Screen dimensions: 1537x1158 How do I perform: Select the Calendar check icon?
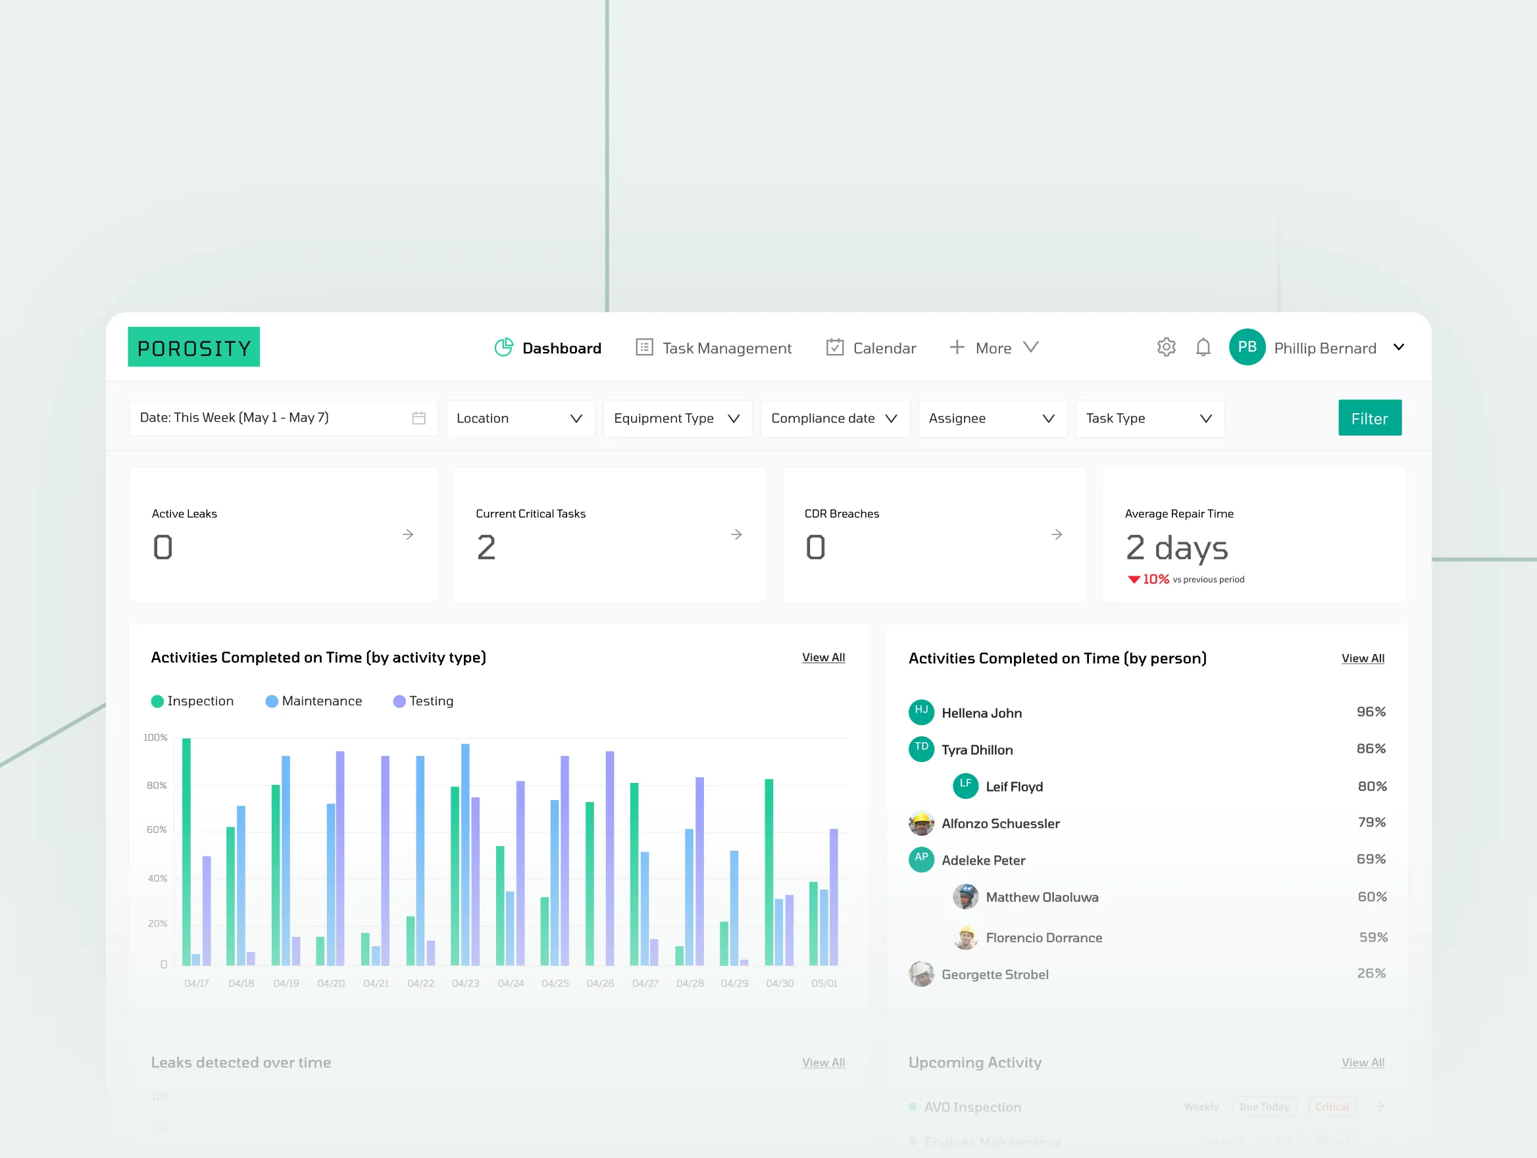click(835, 347)
